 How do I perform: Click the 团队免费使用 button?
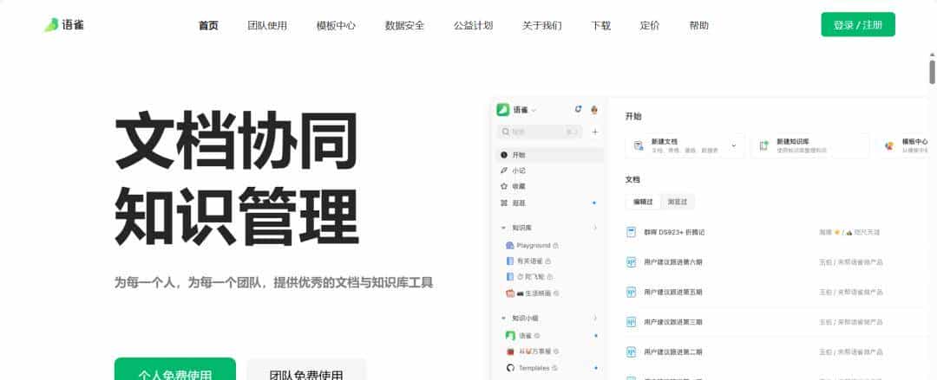point(306,370)
